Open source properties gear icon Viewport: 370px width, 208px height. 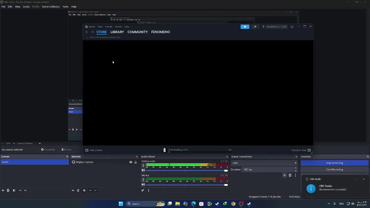pos(84,190)
